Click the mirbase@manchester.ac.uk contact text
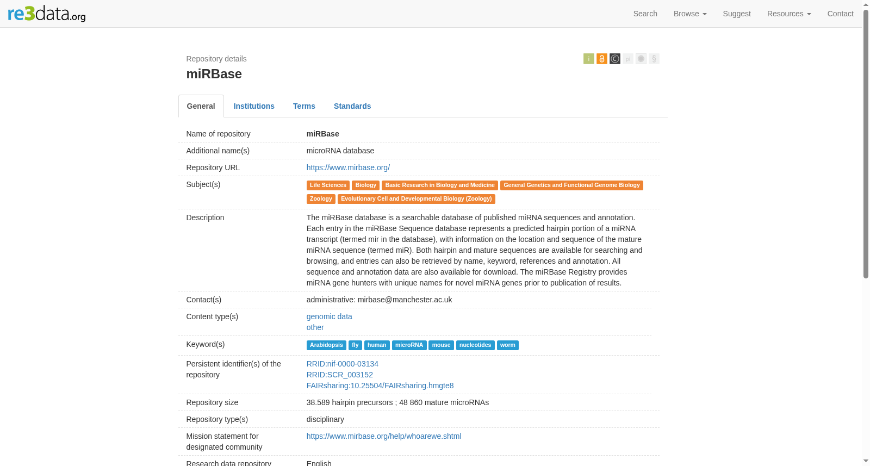 tap(405, 300)
